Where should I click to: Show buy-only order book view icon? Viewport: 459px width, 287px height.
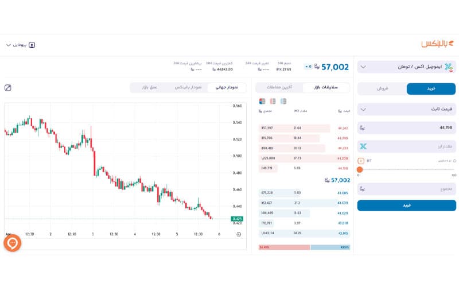[283, 102]
